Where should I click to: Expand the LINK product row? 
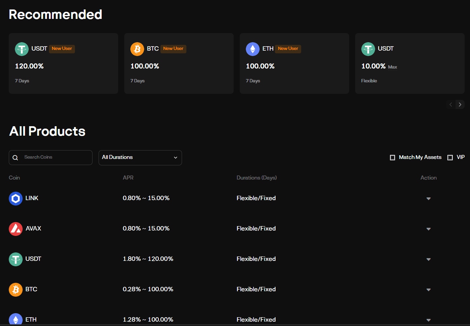(x=428, y=198)
